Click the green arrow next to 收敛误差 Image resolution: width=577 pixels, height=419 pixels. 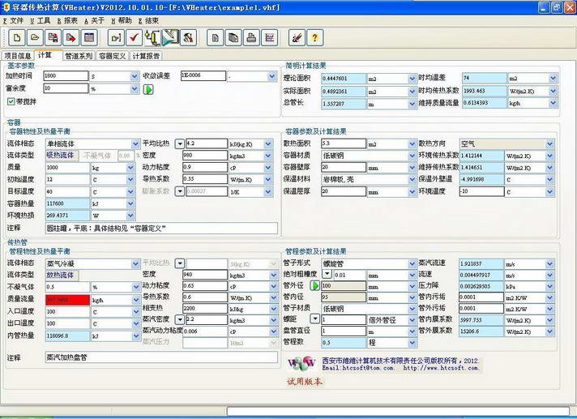tap(148, 89)
